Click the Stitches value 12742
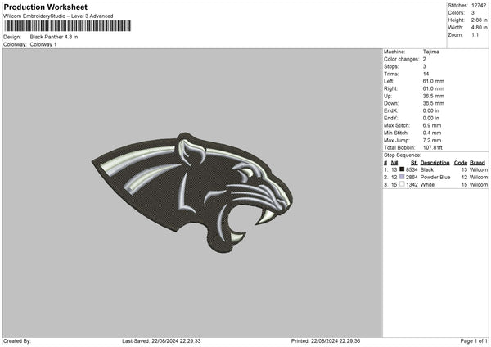 [x=479, y=6]
